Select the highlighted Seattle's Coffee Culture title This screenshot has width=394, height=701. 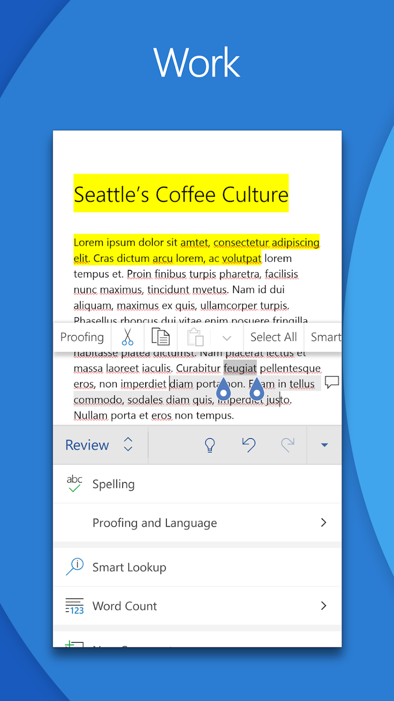(181, 194)
